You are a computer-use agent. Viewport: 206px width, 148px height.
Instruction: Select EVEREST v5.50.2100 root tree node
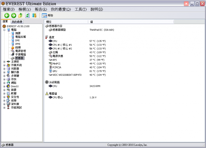18,26
